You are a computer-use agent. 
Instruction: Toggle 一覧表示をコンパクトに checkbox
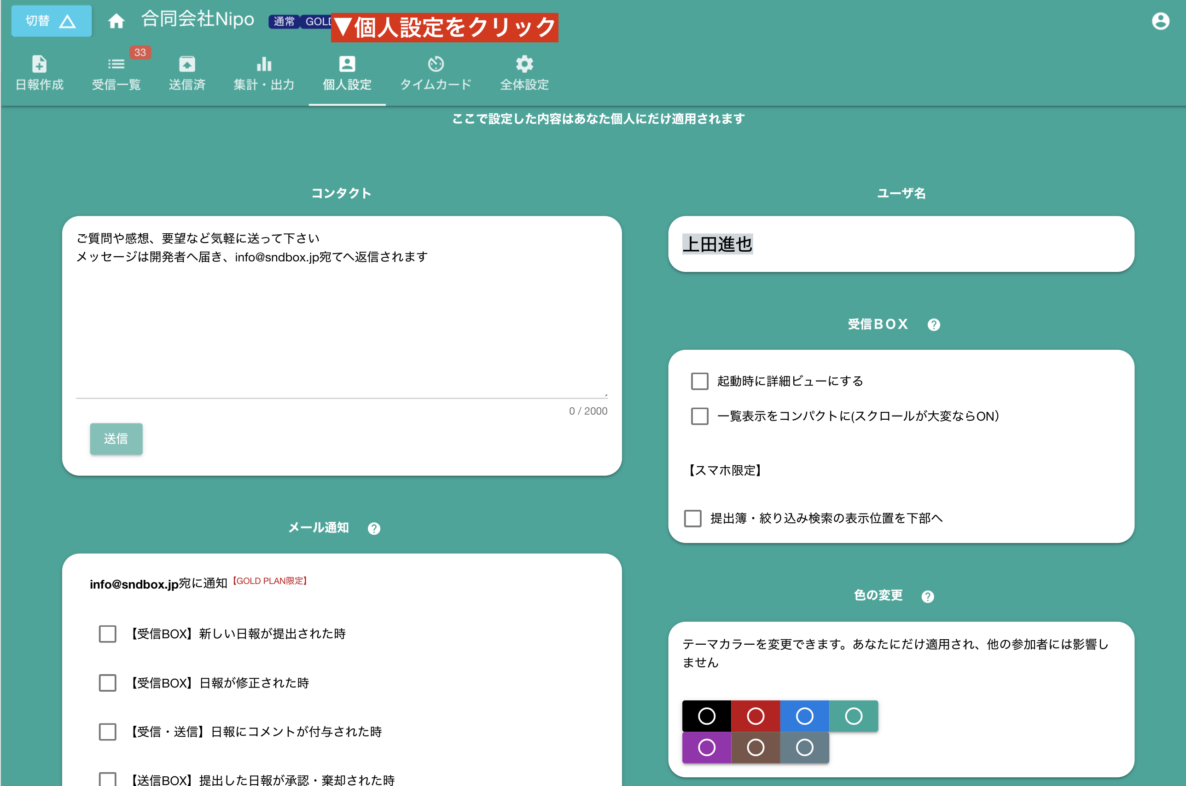point(699,416)
